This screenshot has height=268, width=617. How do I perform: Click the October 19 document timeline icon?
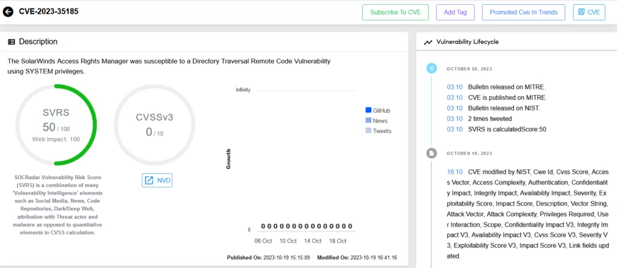tap(431, 153)
